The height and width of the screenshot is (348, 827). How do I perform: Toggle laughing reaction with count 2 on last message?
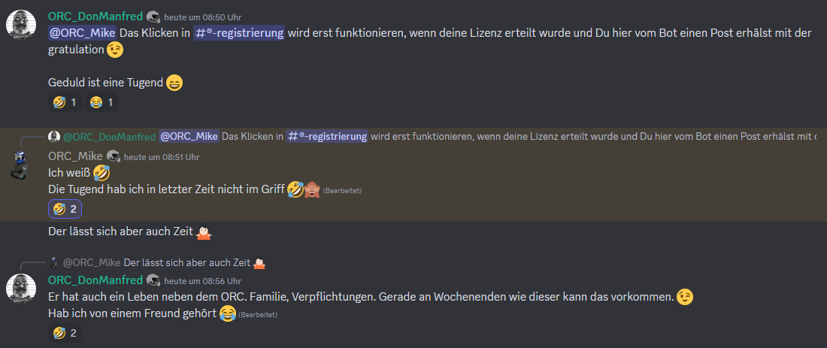[65, 333]
